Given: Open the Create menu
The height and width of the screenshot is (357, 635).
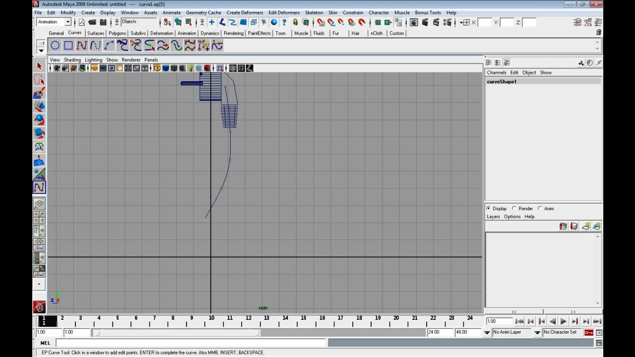Looking at the screenshot, I should click(x=88, y=12).
